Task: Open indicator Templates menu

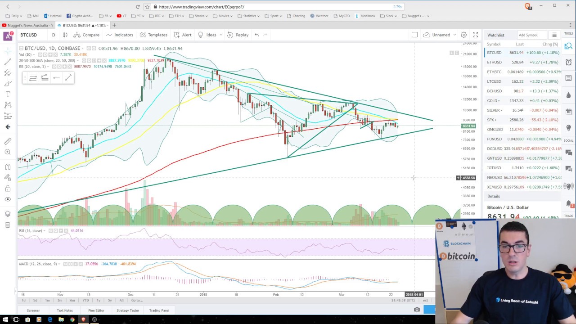Action: click(153, 35)
